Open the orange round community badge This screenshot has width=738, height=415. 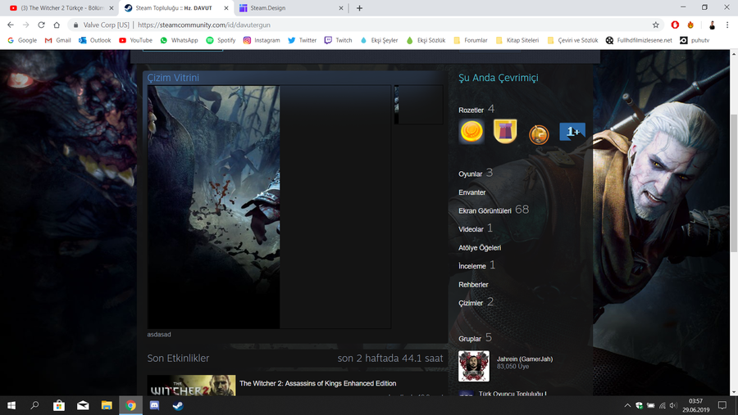[x=539, y=135]
